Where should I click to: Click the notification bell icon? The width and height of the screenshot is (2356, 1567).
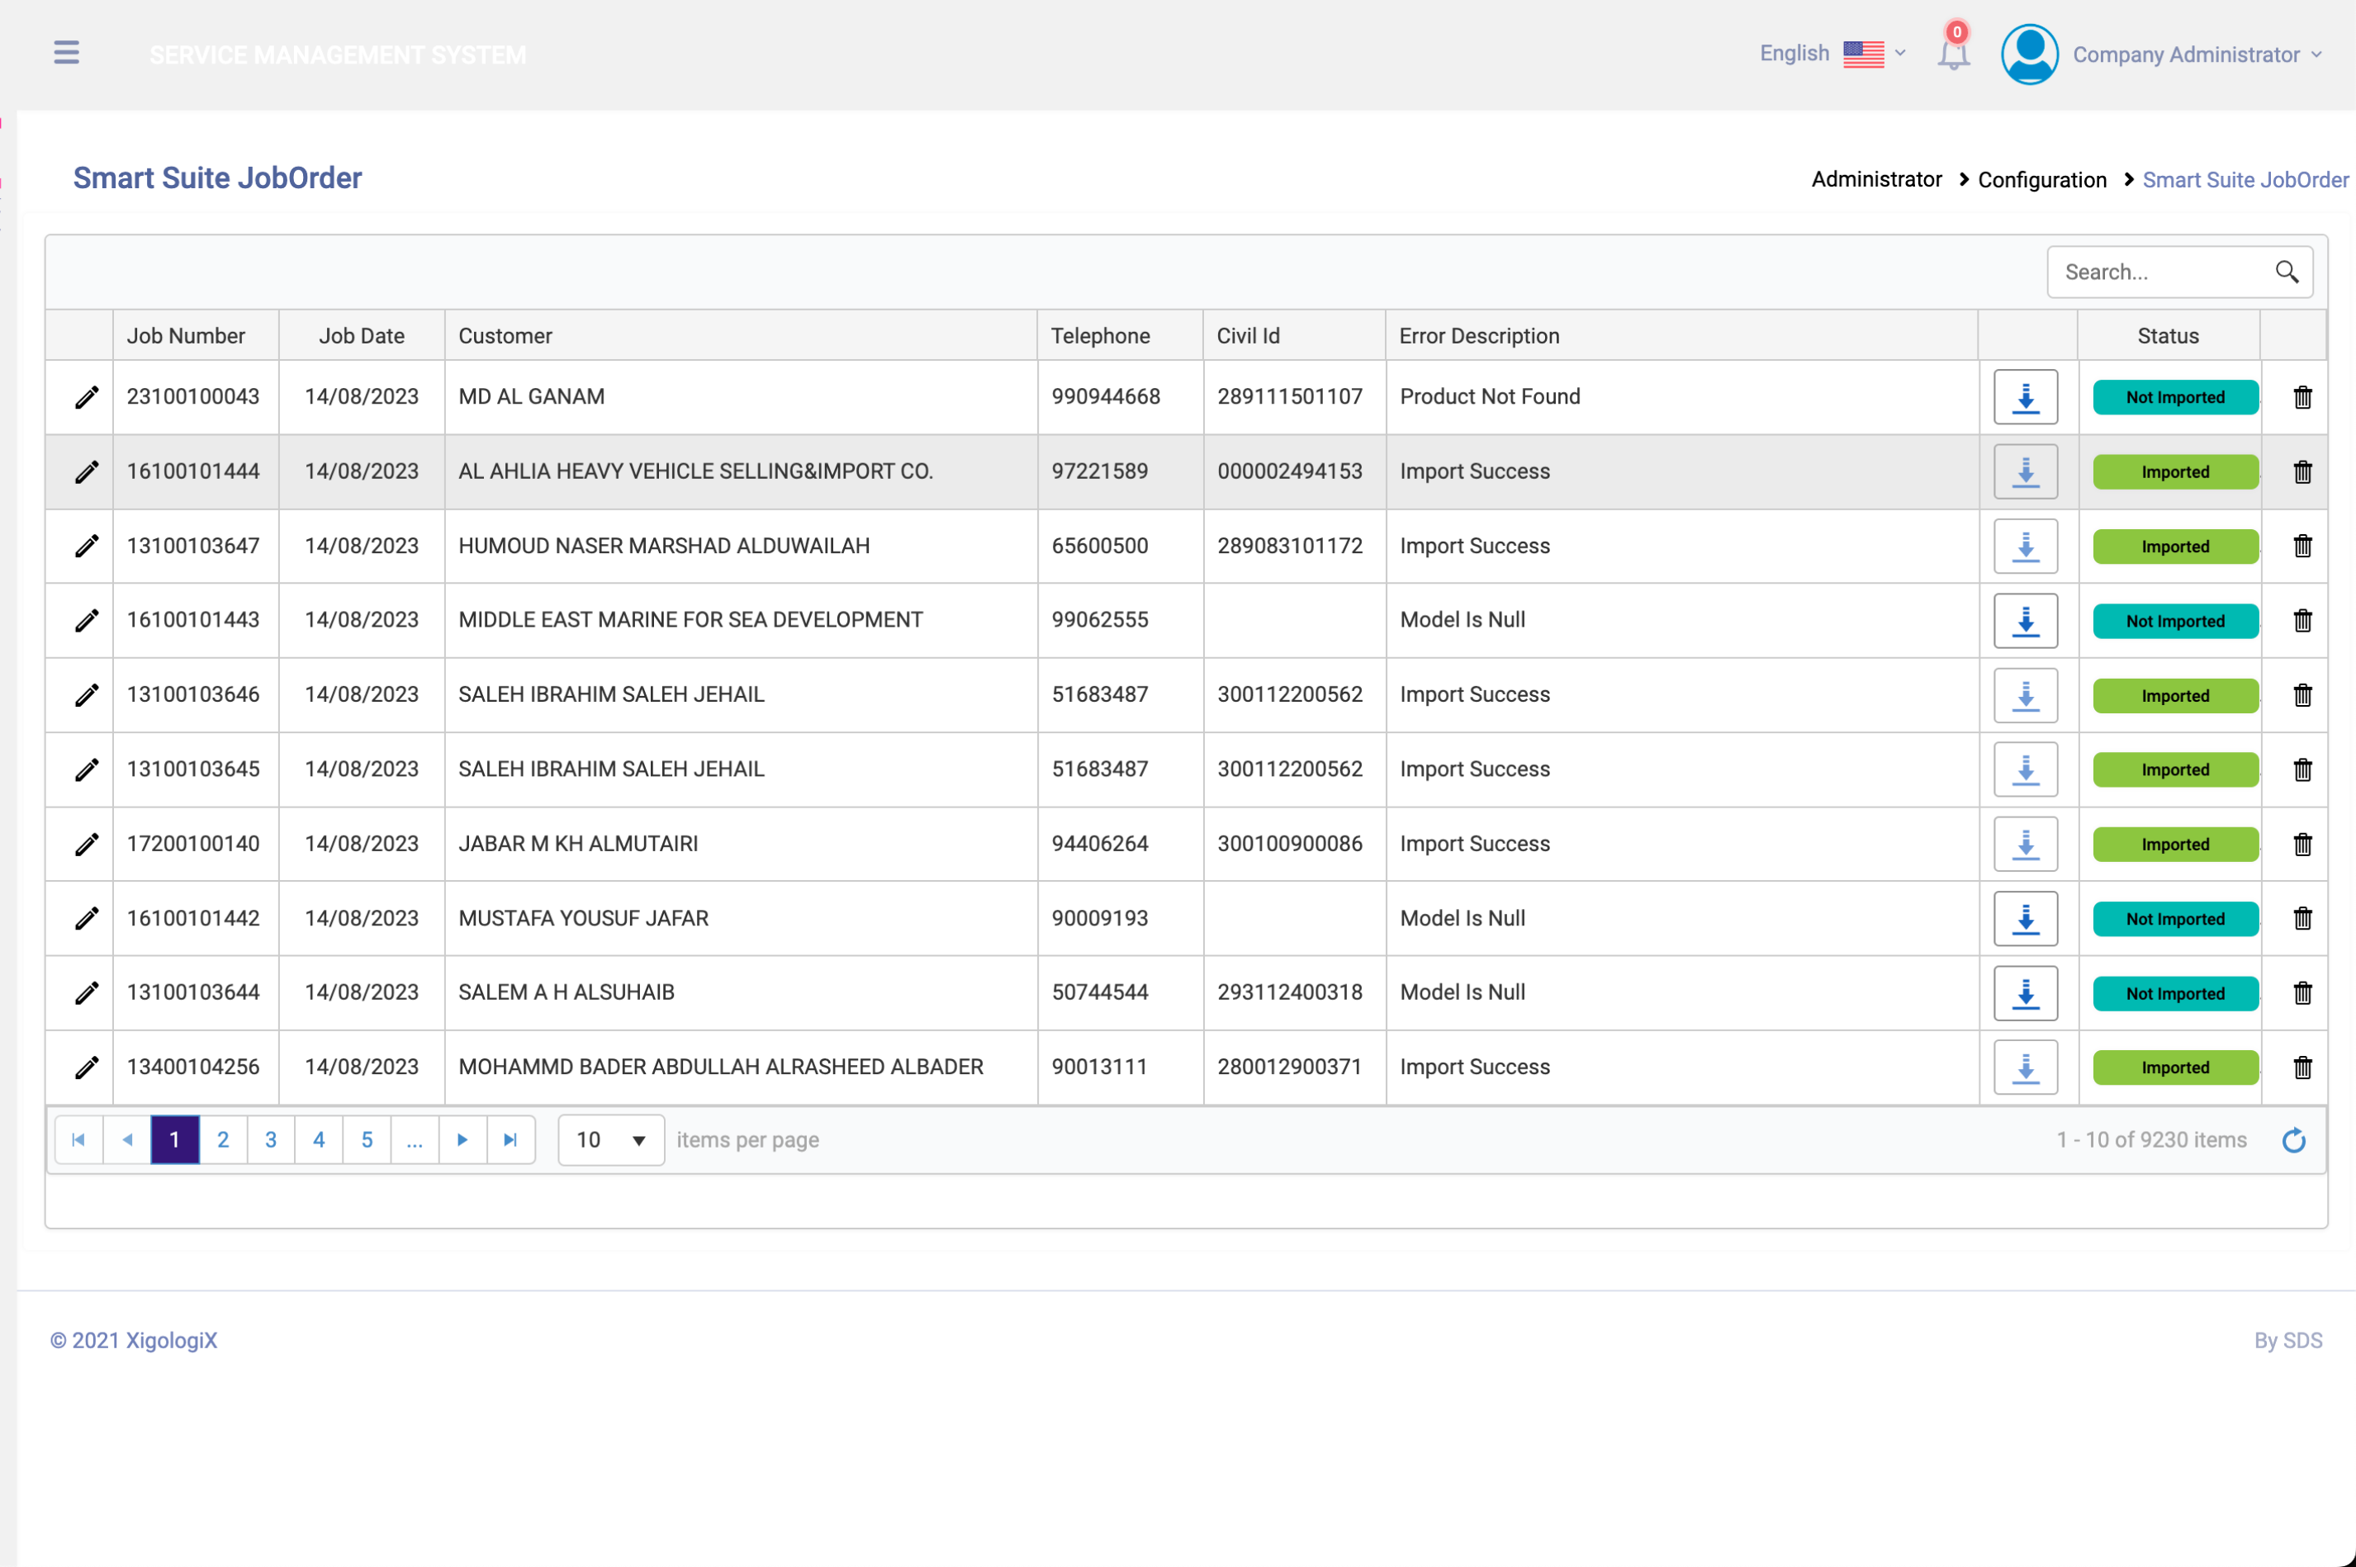point(1952,54)
